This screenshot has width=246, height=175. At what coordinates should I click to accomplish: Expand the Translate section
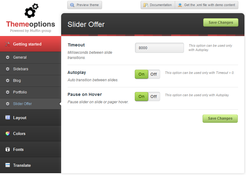pos(22,166)
